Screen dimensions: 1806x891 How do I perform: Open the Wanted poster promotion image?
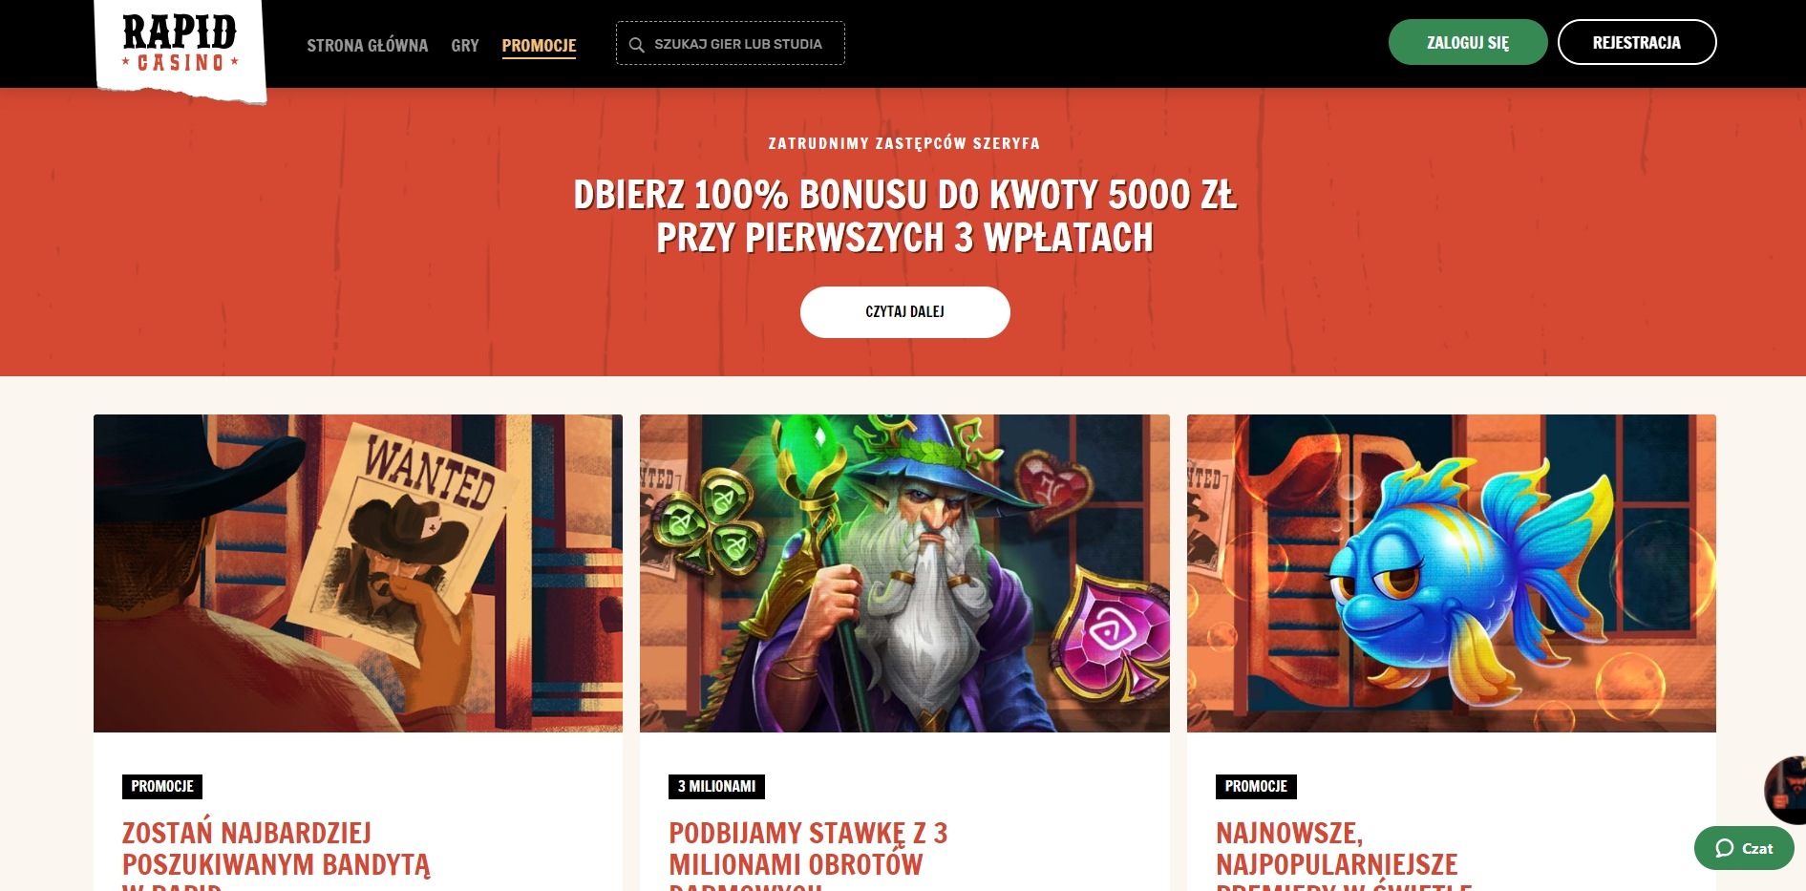coord(358,573)
